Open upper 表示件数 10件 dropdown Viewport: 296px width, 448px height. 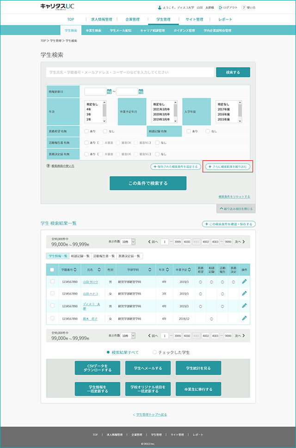tap(128, 242)
